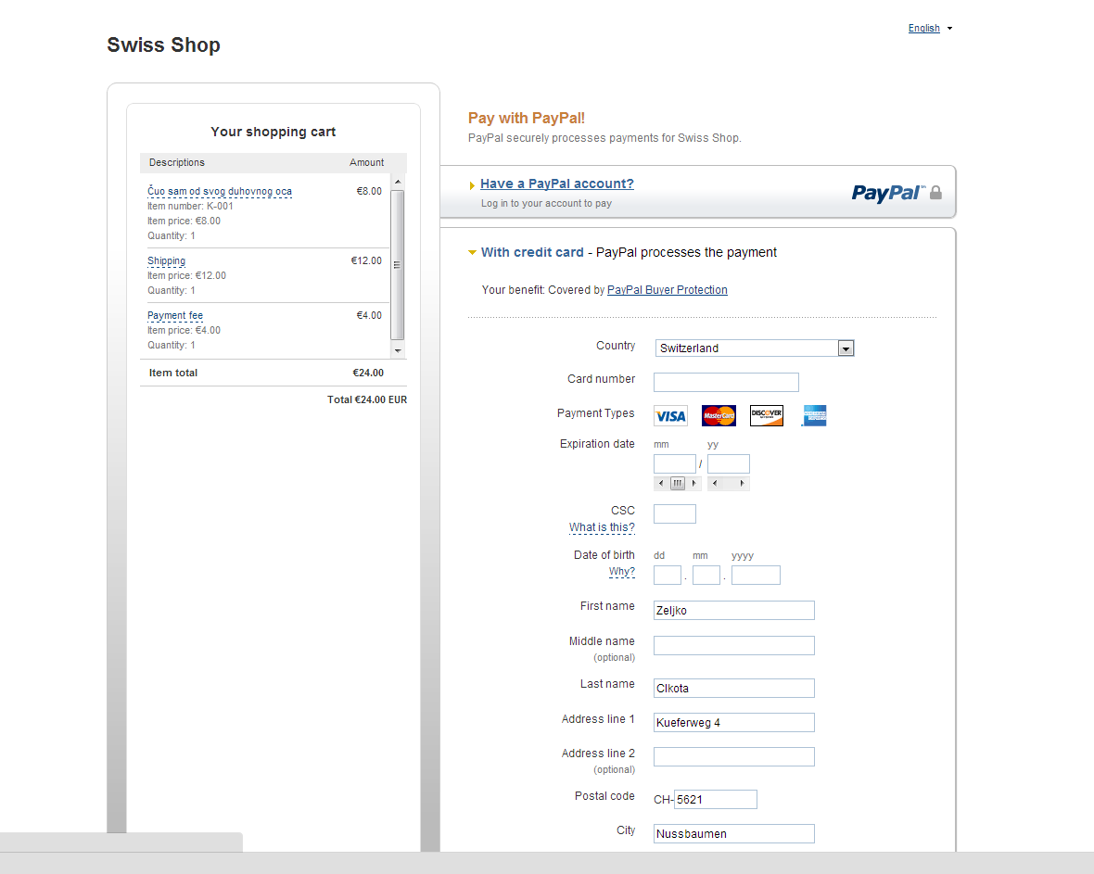Select the MasterCard icon
This screenshot has width=1094, height=874.
(719, 416)
